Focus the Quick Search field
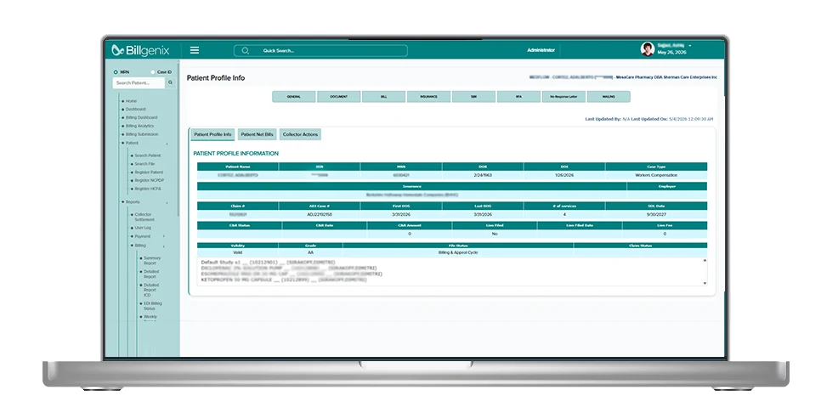Image resolution: width=821 pixels, height=413 pixels. (320, 51)
